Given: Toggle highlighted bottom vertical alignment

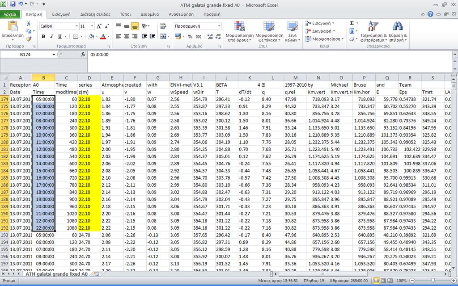Looking at the screenshot, I should pos(135,26).
